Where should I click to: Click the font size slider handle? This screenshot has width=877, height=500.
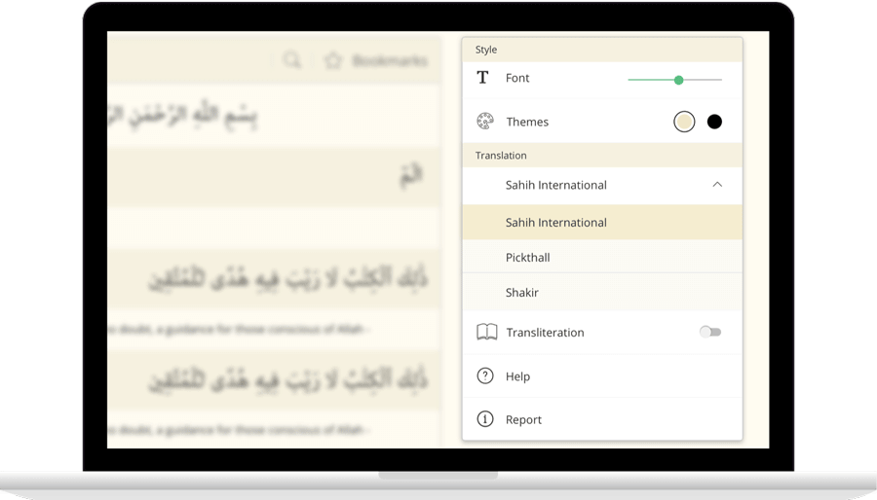[x=678, y=80]
